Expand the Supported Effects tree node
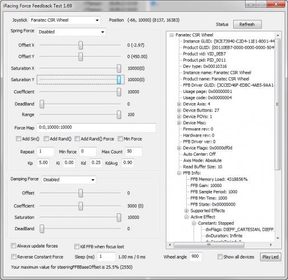 point(186,211)
